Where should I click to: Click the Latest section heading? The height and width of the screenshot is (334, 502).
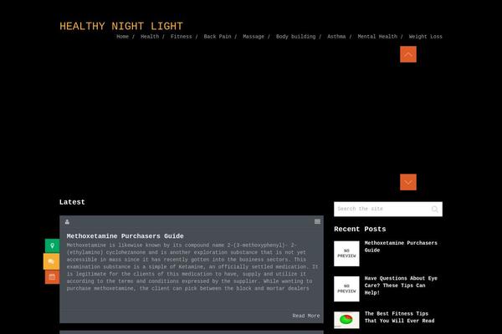72,202
